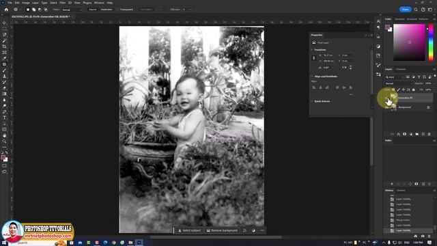
Task: Toggle lock position icon in Layers
Action: pyautogui.click(x=404, y=90)
